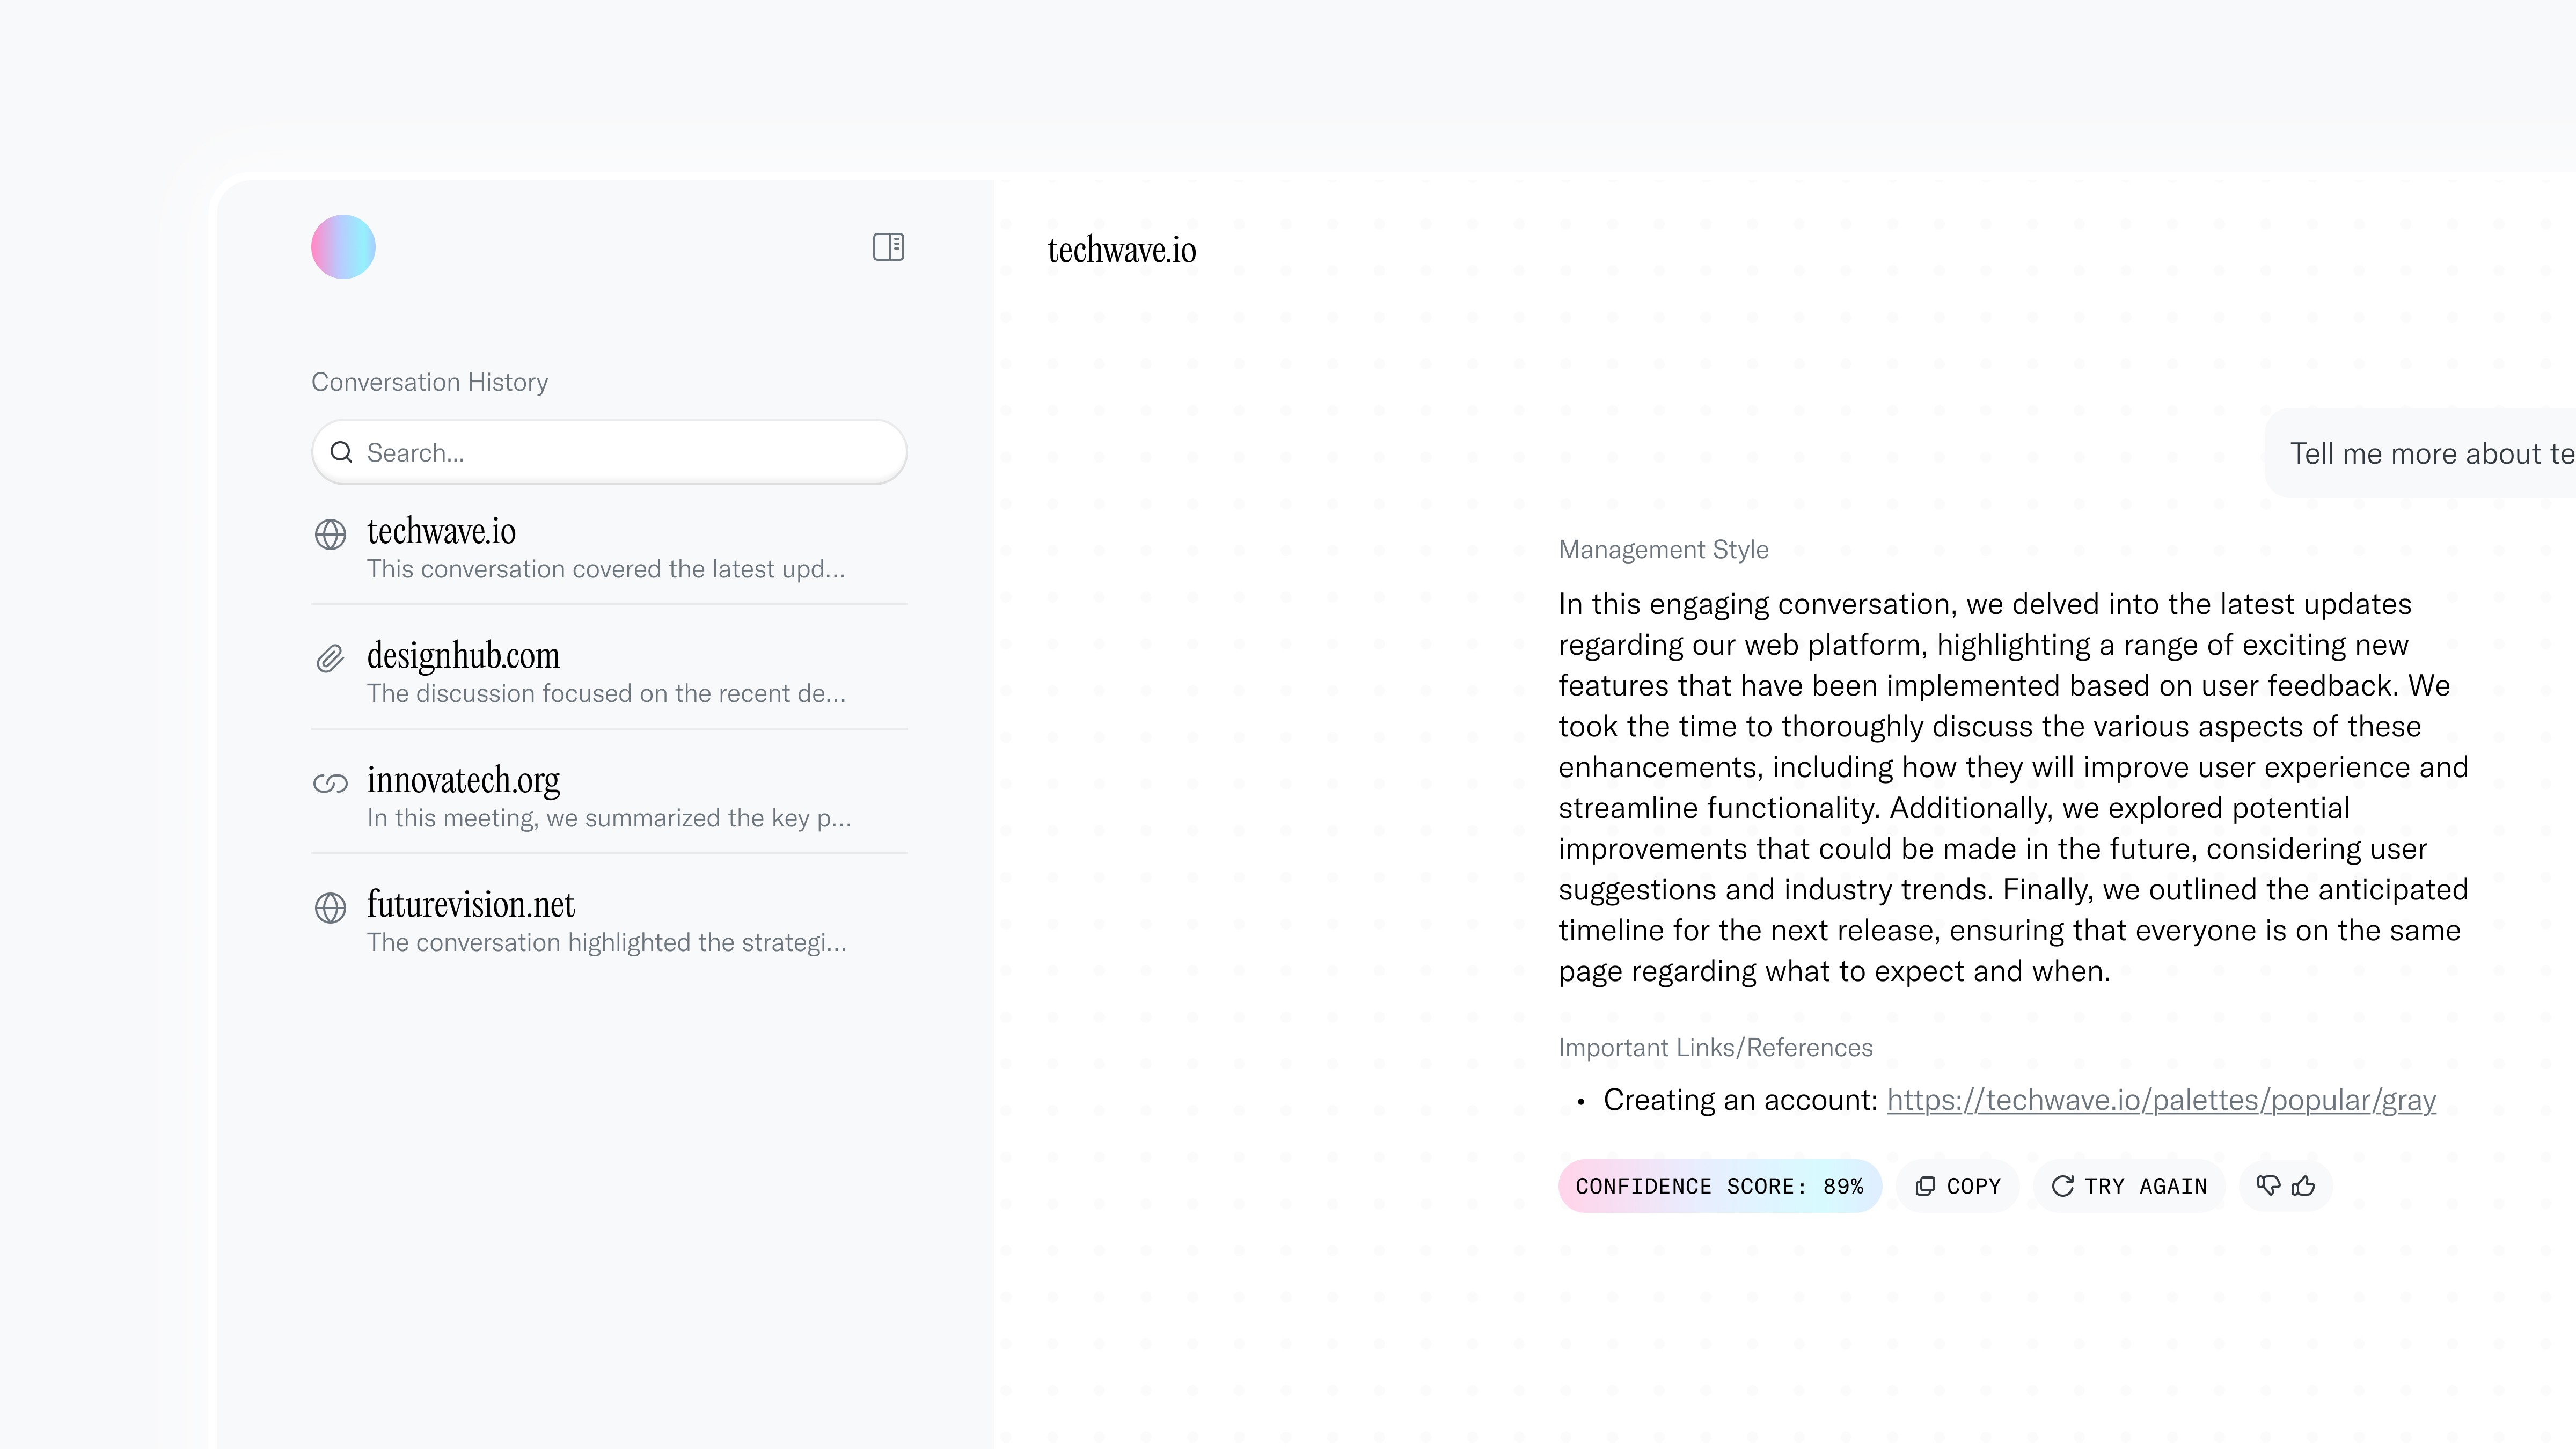Click the search magnifier icon
Image resolution: width=2576 pixels, height=1449 pixels.
coord(341,453)
